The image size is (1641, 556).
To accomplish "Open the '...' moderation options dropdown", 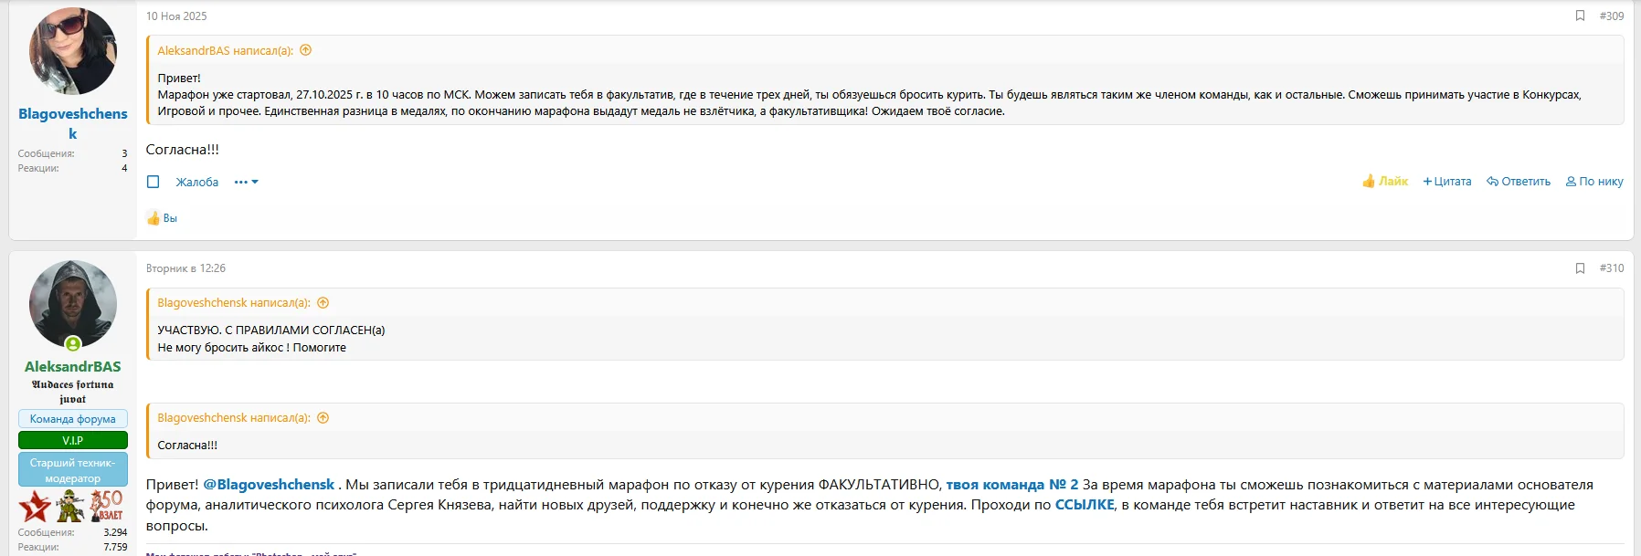I will pyautogui.click(x=239, y=182).
